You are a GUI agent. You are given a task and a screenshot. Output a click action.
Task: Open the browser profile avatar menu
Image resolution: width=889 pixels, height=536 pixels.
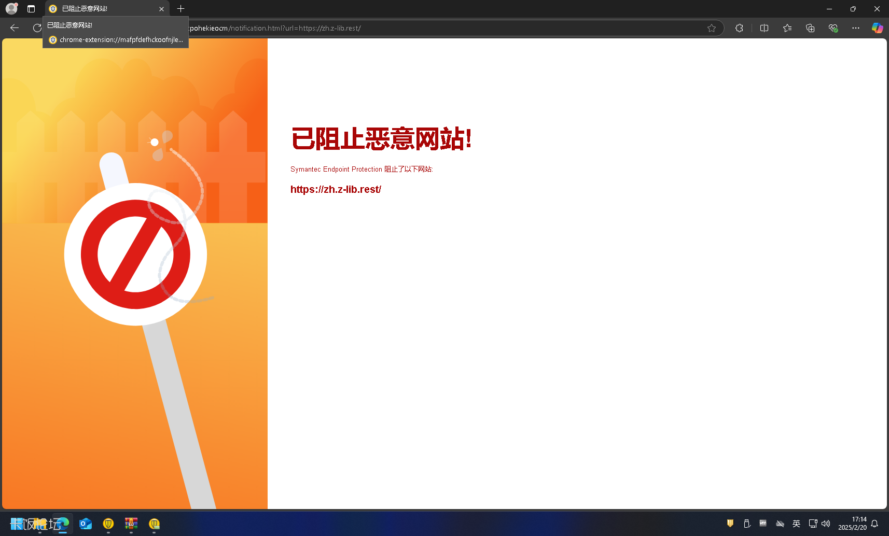click(x=11, y=9)
